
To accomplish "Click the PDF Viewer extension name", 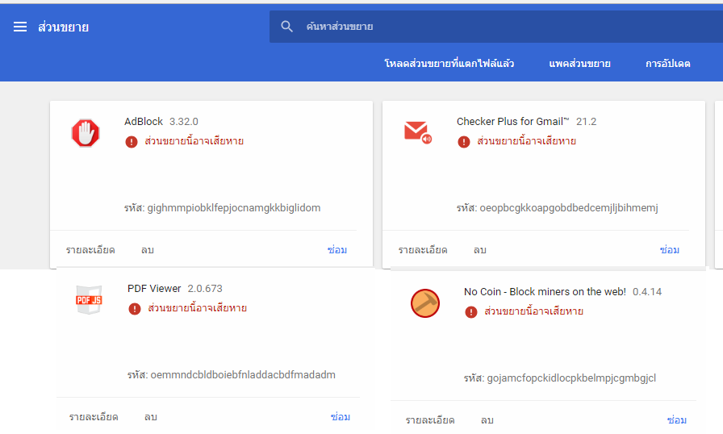I will click(x=154, y=289).
